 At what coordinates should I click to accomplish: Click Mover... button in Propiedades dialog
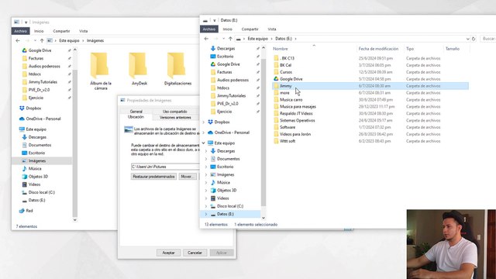(188, 177)
